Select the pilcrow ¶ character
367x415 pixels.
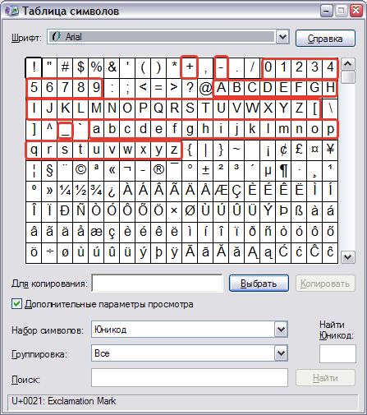tap(283, 170)
